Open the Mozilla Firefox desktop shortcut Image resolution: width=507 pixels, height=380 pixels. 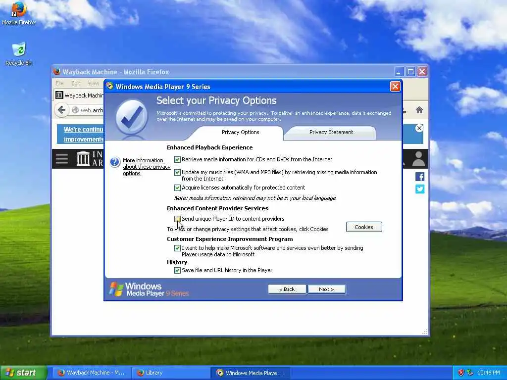(x=19, y=13)
